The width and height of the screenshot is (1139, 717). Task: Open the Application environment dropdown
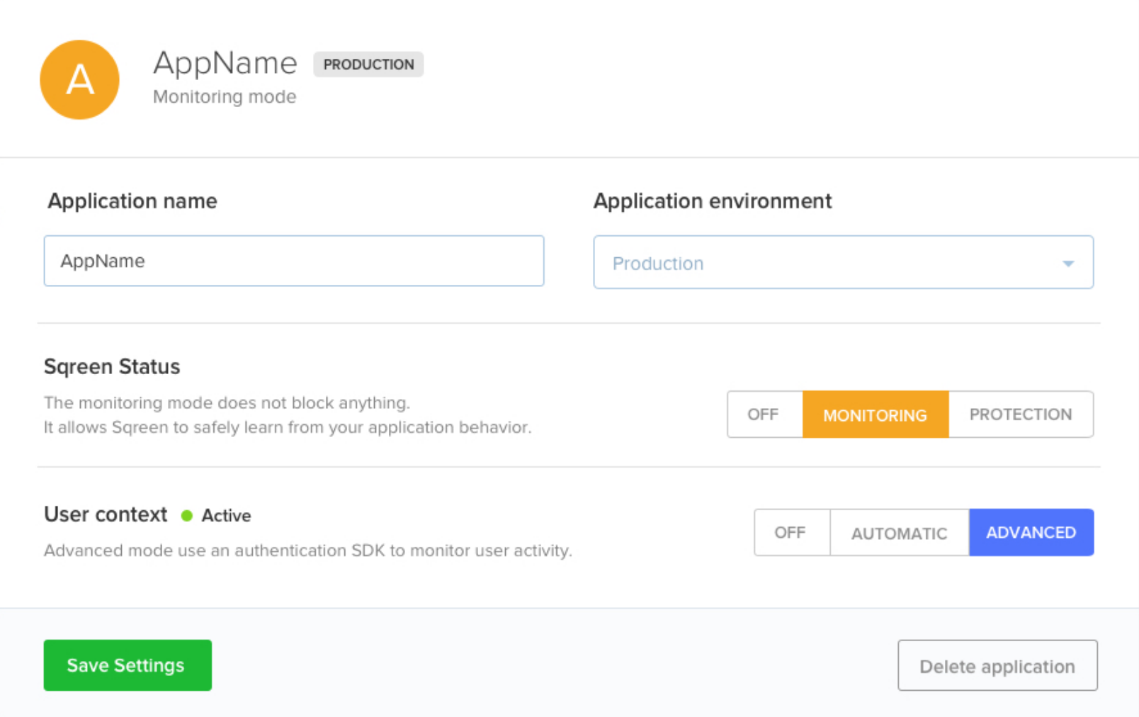(x=843, y=263)
